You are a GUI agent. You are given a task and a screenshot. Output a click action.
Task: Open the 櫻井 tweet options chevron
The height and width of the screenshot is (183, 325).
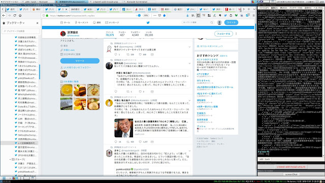pos(189,63)
